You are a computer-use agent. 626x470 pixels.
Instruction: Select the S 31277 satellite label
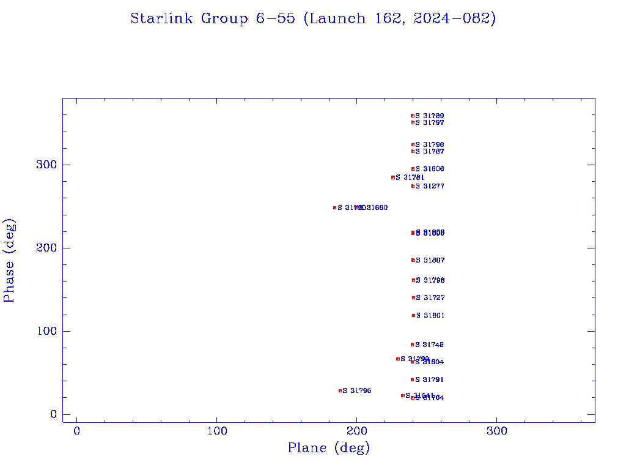point(430,186)
